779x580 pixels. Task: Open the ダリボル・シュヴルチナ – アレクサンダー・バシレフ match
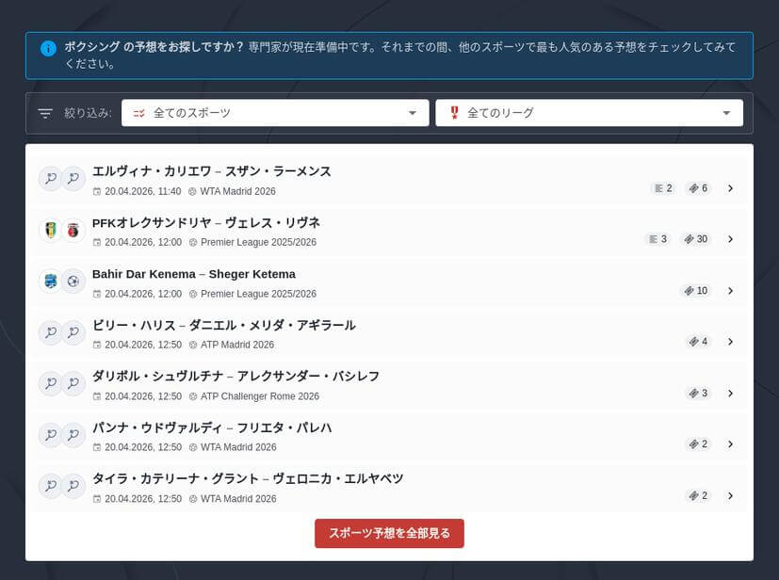(235, 377)
